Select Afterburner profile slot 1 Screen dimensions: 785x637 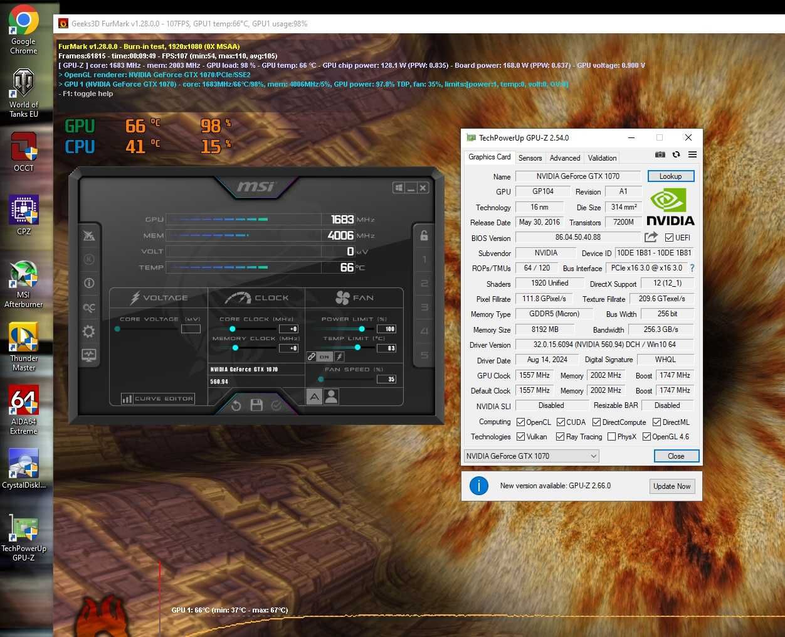point(424,259)
